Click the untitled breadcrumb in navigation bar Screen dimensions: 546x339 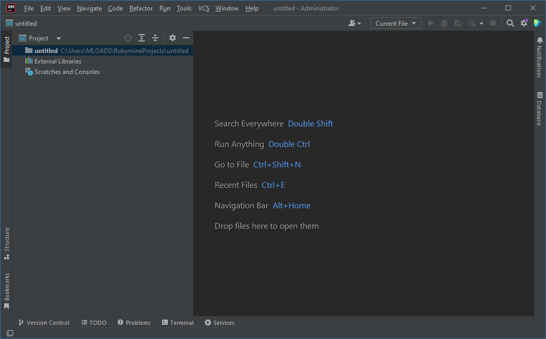pyautogui.click(x=22, y=23)
